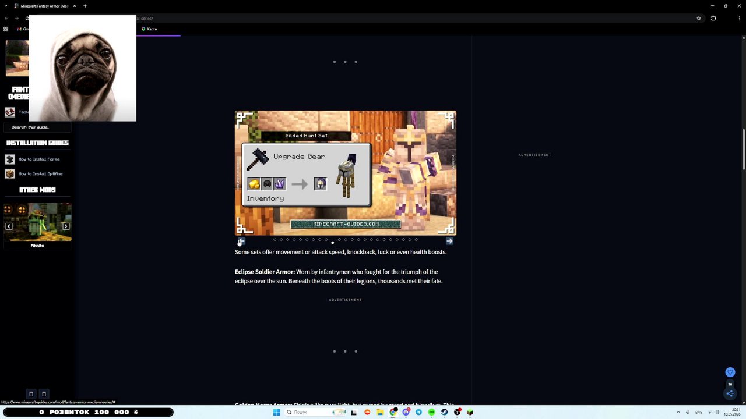The height and width of the screenshot is (419, 746).
Task: Click the blue heart favorite button
Action: 730,372
